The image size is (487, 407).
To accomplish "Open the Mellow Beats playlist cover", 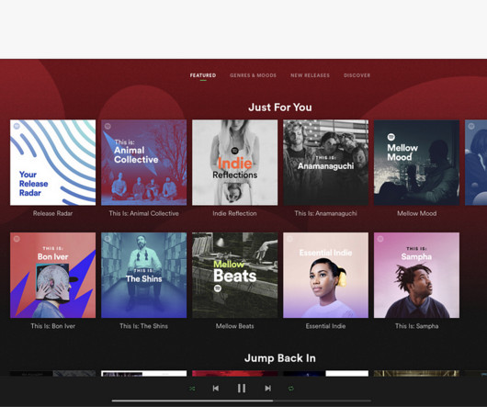I will pyautogui.click(x=235, y=275).
